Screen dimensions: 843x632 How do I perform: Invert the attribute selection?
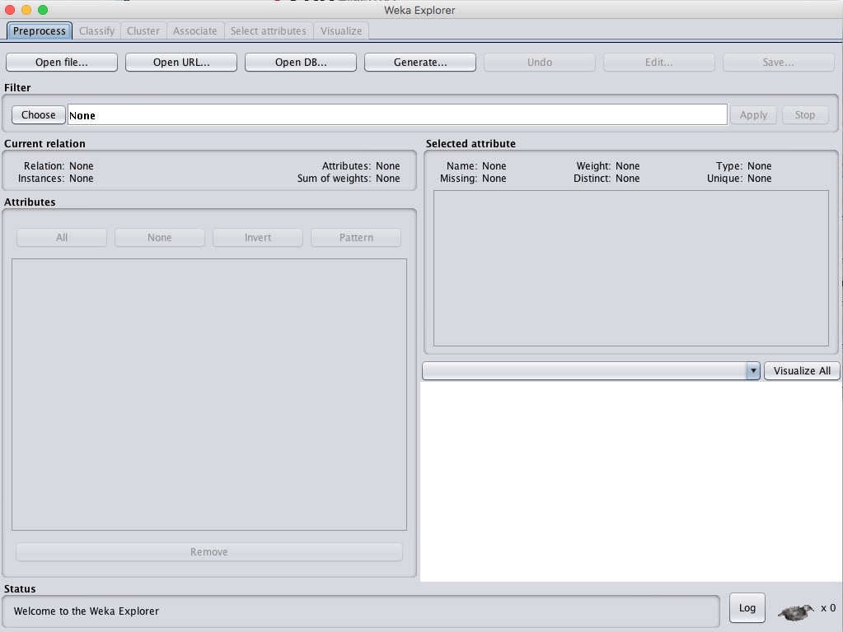pos(258,238)
